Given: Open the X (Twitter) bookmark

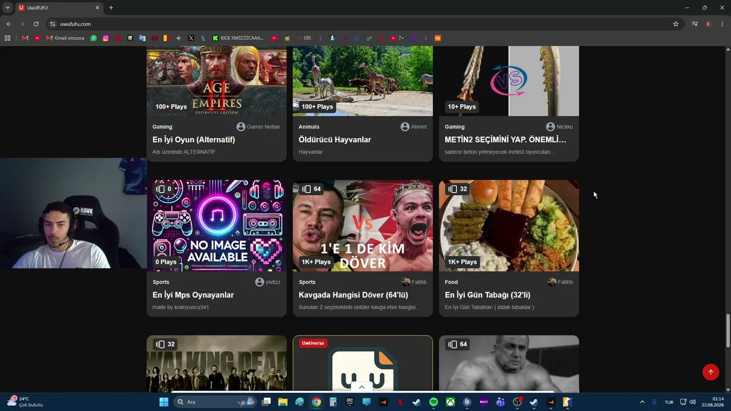Looking at the screenshot, I should click(x=191, y=38).
